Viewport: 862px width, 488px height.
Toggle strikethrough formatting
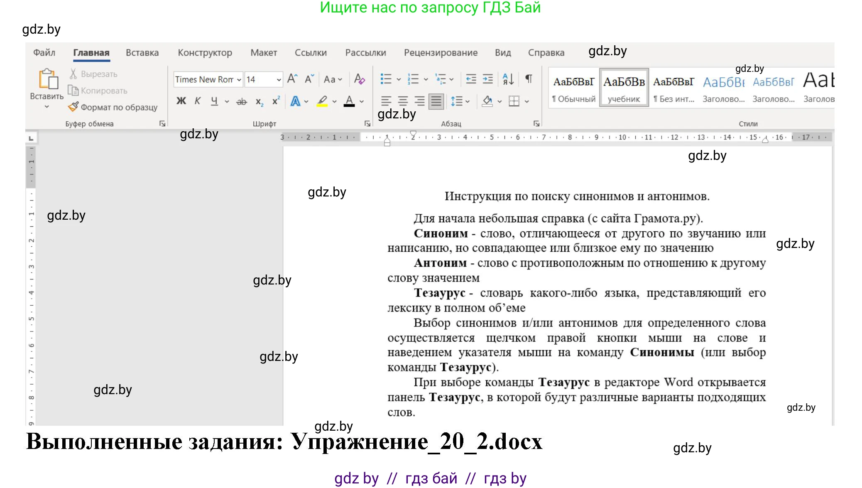tap(241, 101)
